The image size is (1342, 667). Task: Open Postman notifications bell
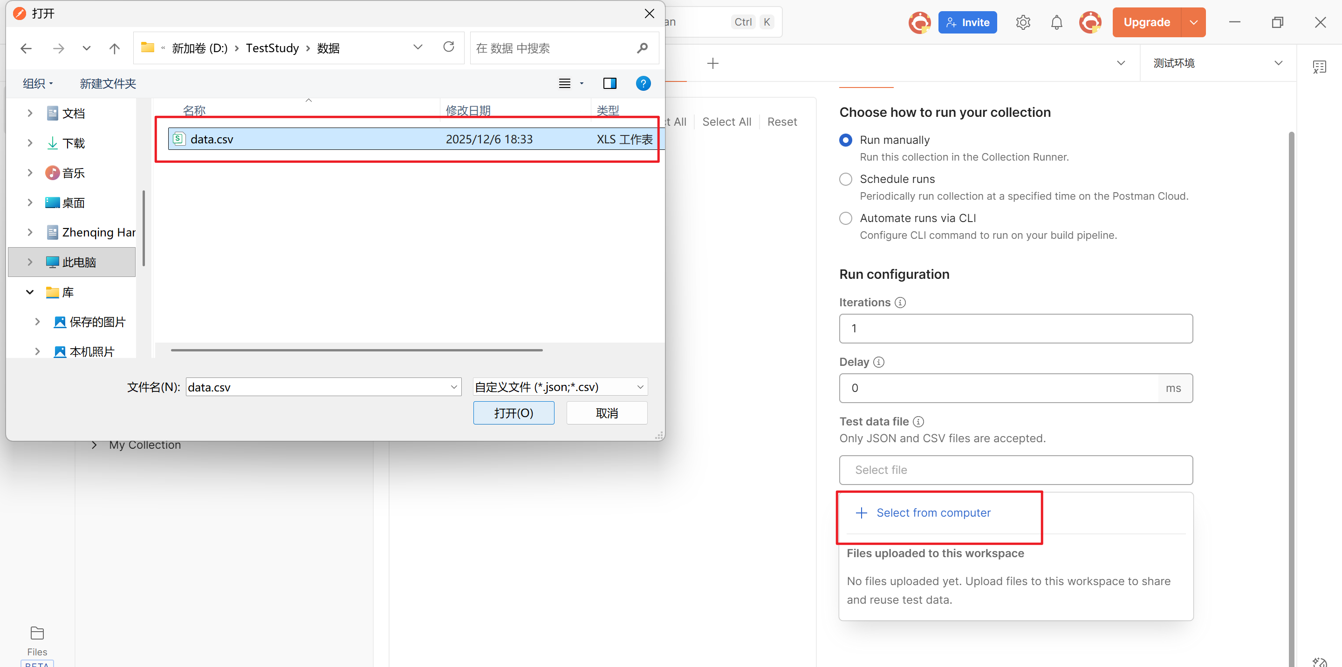click(x=1056, y=22)
